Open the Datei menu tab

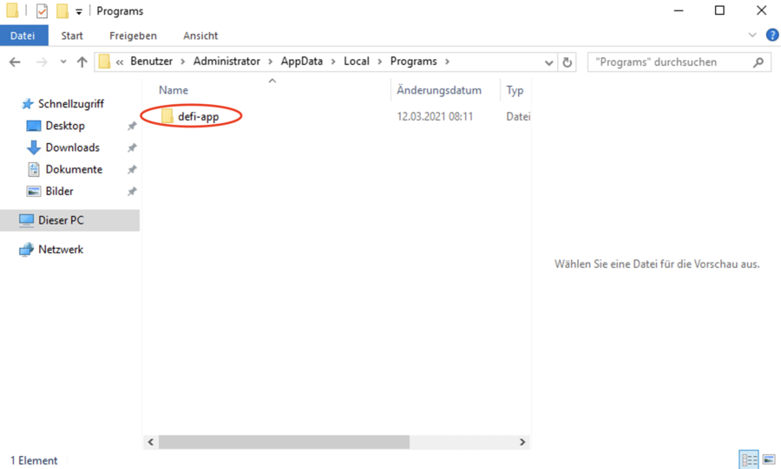23,36
